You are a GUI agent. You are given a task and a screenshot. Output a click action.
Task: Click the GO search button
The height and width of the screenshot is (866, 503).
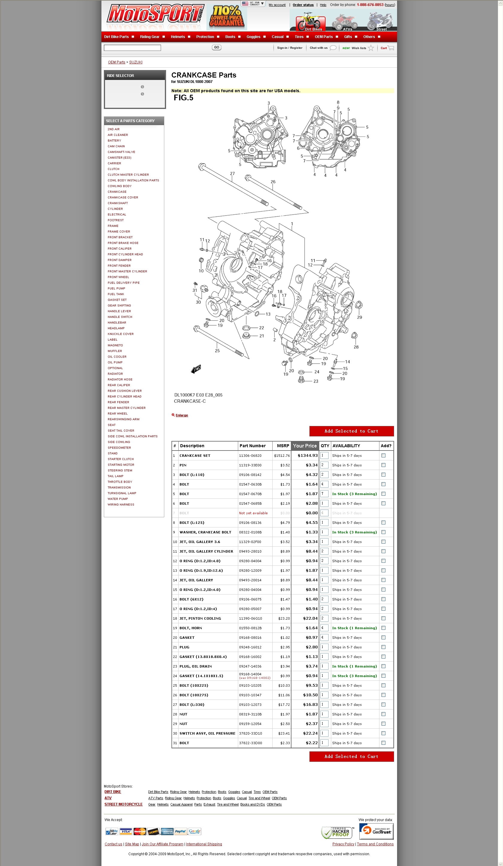216,47
